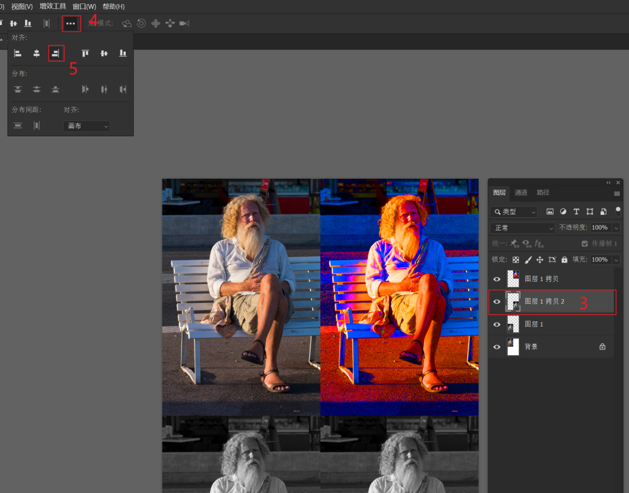Distribute right edges under 分布
This screenshot has height=493, width=629.
point(123,90)
